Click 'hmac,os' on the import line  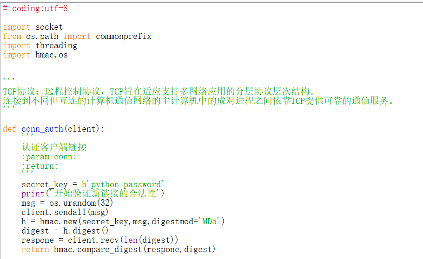[51, 55]
